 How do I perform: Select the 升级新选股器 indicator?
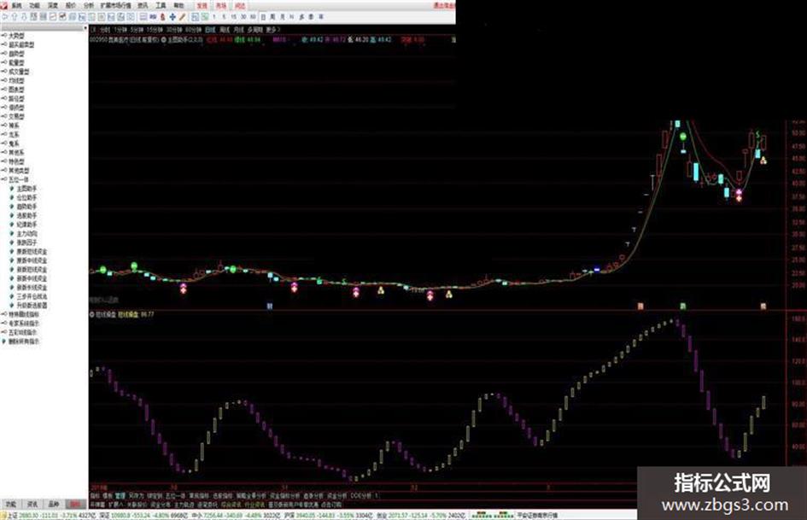click(x=32, y=306)
